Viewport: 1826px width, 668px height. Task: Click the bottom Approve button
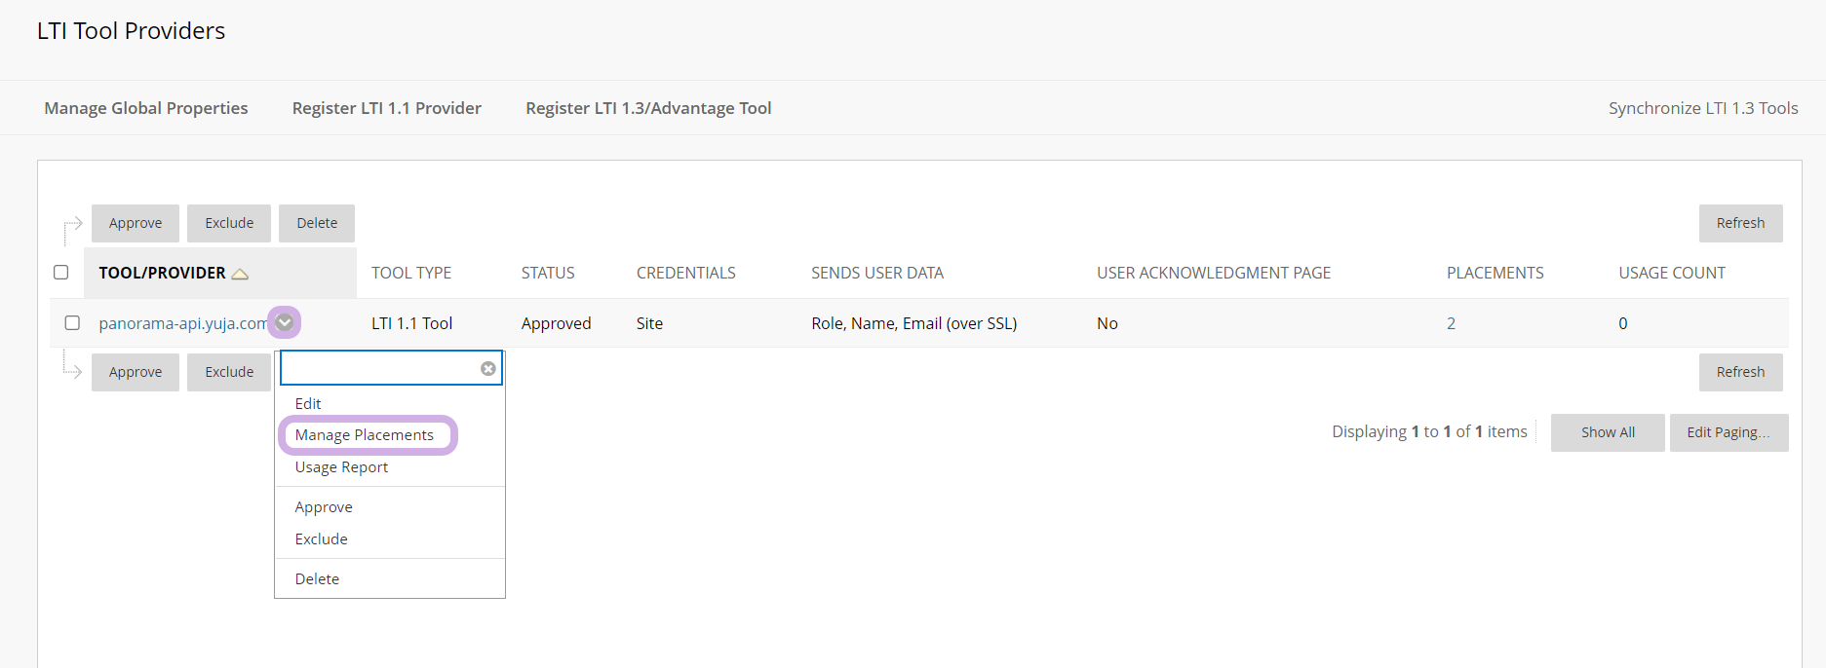click(x=136, y=372)
